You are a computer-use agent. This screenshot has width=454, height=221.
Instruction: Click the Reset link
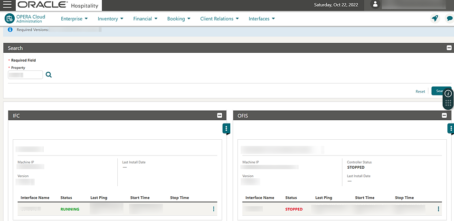(x=420, y=91)
